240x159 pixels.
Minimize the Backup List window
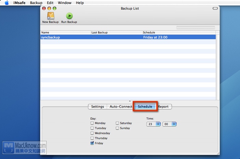[x=49, y=9]
